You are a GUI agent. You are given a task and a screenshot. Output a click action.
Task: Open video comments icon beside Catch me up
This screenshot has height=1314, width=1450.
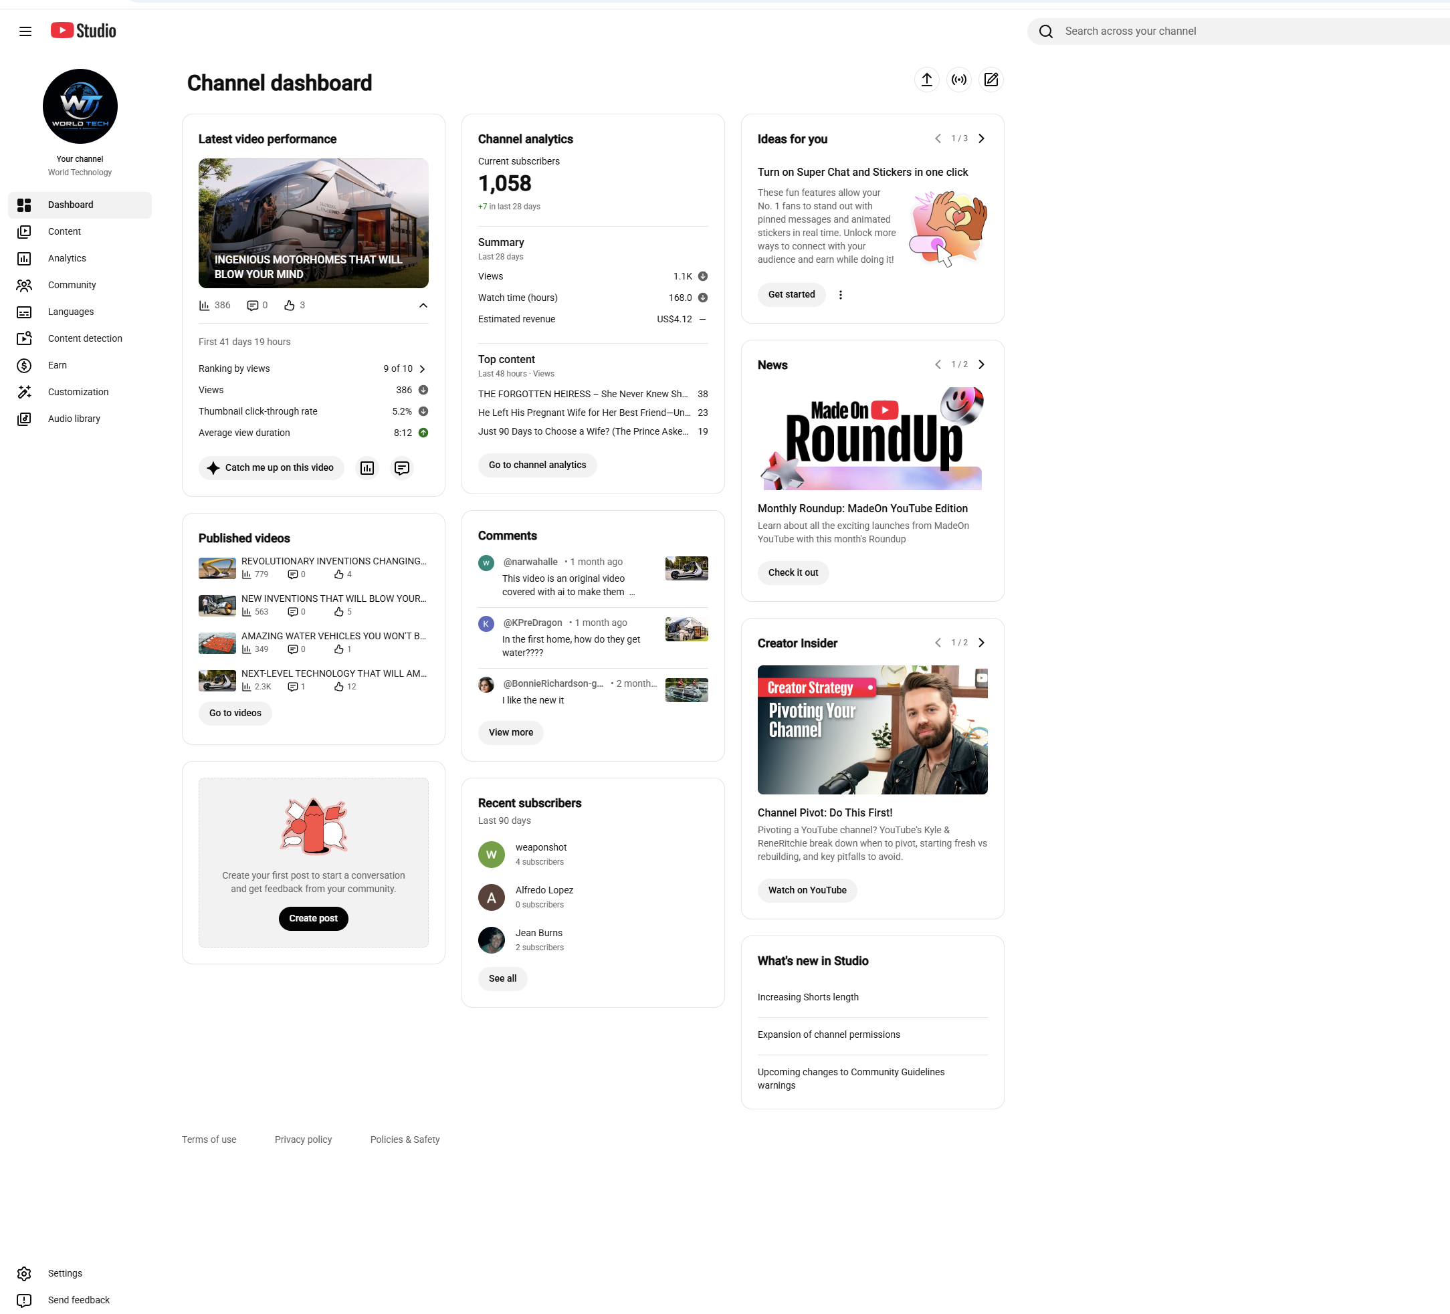click(401, 468)
